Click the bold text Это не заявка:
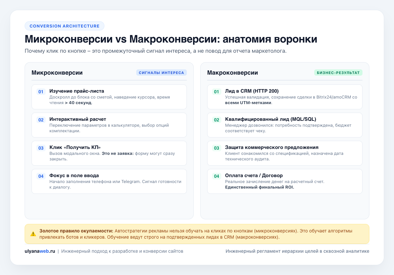Viewport: 394px width, 275px height. [118, 154]
